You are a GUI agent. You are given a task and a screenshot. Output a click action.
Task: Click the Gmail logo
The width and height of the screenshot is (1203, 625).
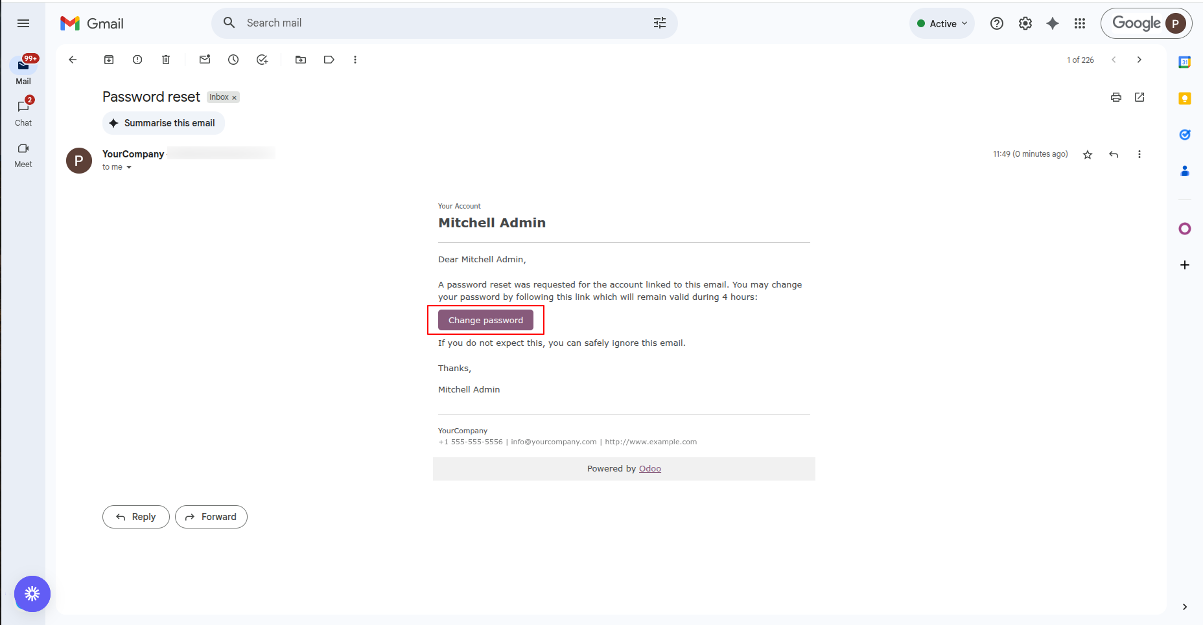[92, 23]
